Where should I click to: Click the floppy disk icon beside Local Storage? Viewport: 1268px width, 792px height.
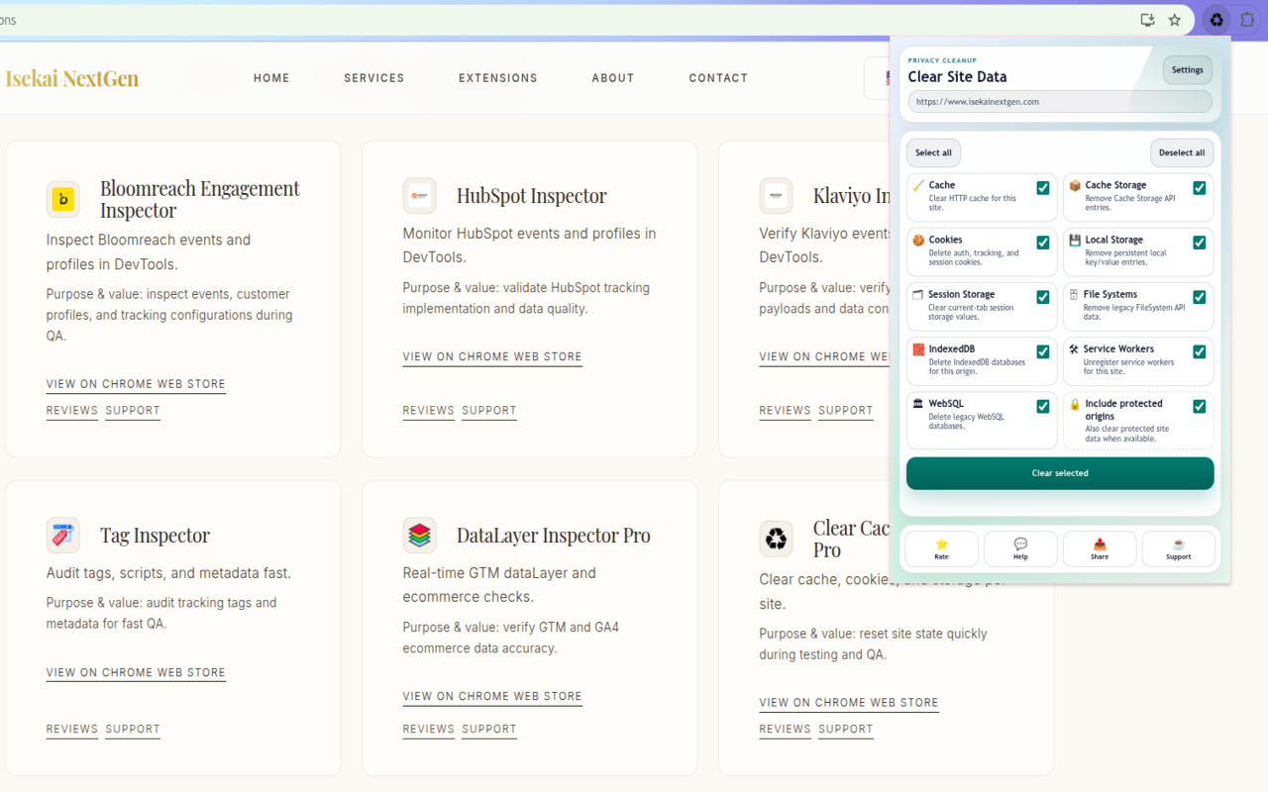1075,240
